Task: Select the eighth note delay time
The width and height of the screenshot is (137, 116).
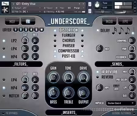Action: pos(121,31)
